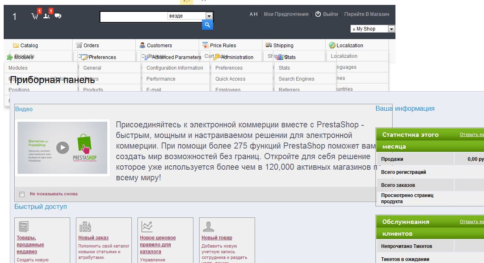
Task: Click icon above Товары, проданные недавно
Action: click(23, 227)
